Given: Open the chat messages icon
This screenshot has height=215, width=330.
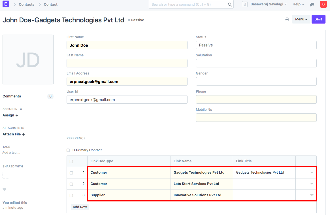Looking at the screenshot, I should [x=312, y=5].
